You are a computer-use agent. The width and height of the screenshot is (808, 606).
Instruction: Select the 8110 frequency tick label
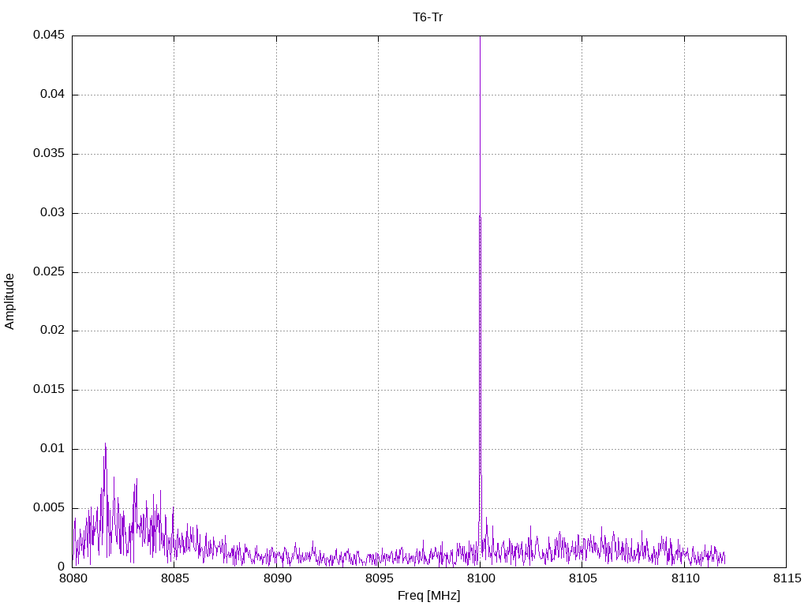[x=684, y=579]
